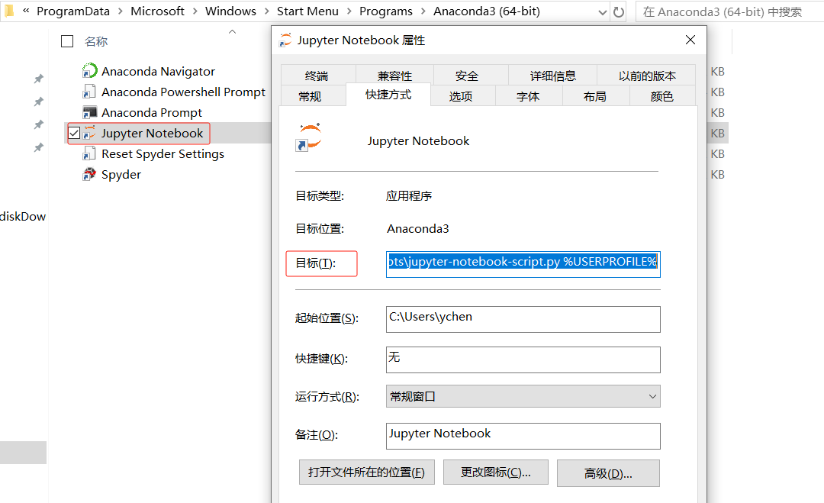Click the ProgramData breadcrumb segment

pyautogui.click(x=73, y=11)
